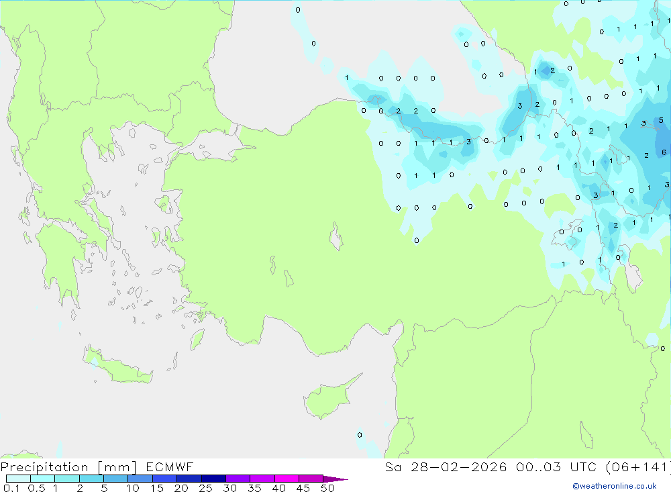Click the '50' legend scale value

point(327,488)
